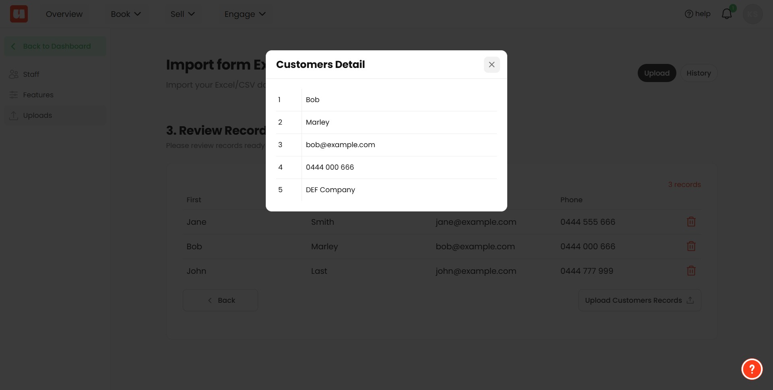Image resolution: width=773 pixels, height=390 pixels.
Task: Click the Staff people icon in sidebar
Action: 14,74
